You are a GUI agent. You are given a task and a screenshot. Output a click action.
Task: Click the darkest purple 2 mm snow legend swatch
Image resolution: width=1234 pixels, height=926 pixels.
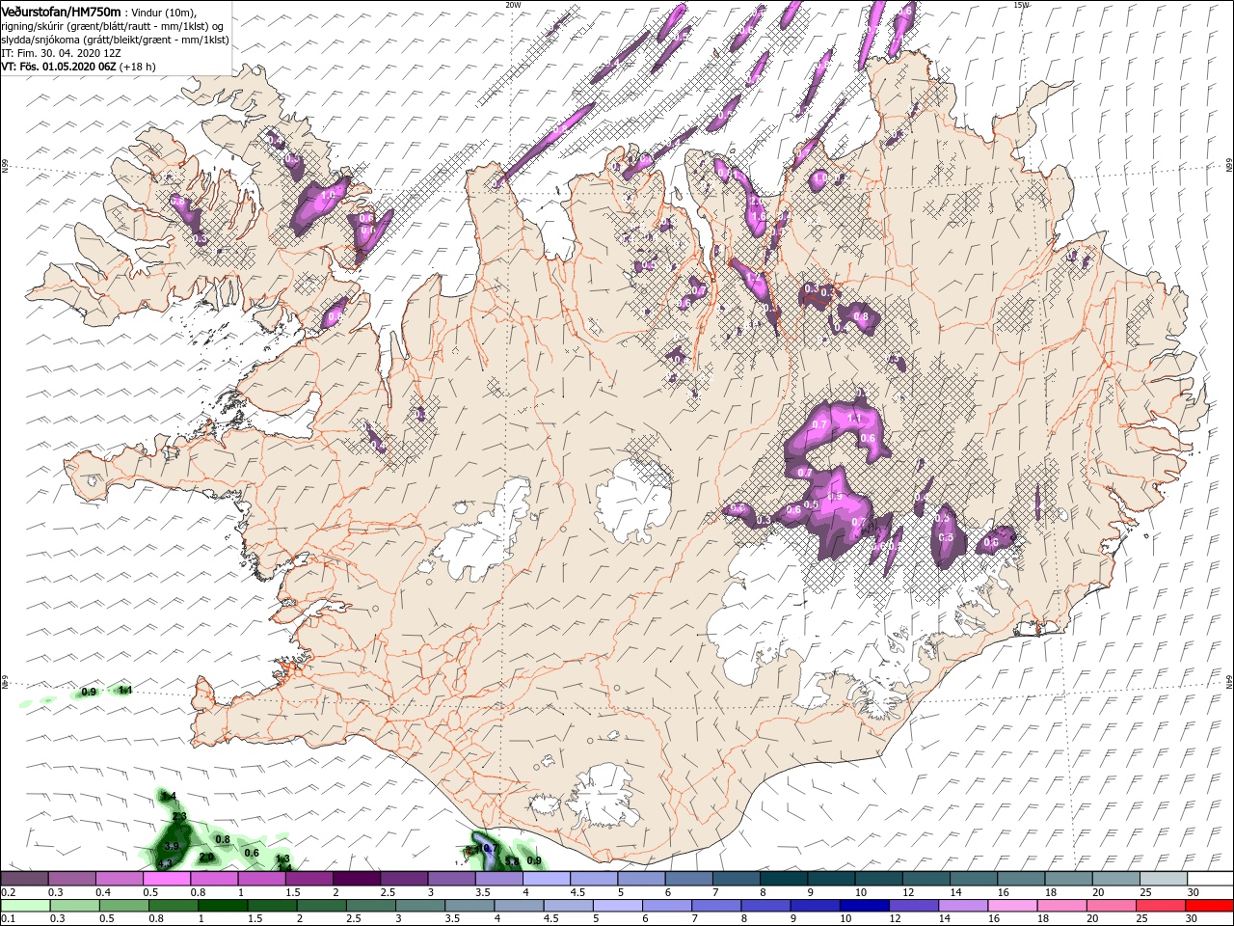356,879
